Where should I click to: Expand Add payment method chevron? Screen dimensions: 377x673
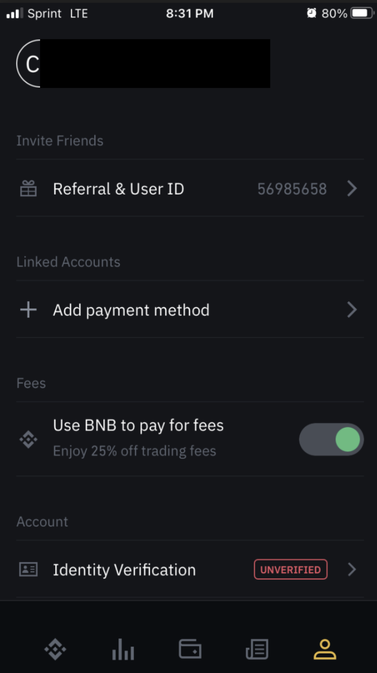point(352,310)
